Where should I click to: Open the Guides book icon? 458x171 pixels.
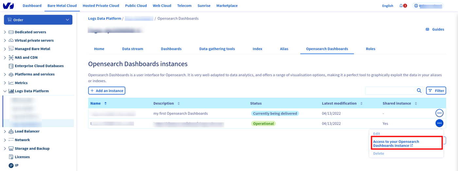427,29
